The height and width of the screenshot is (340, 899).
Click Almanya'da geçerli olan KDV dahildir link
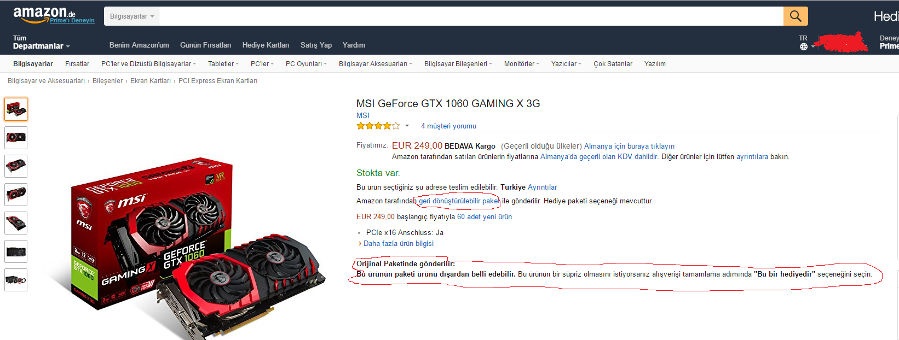point(599,157)
